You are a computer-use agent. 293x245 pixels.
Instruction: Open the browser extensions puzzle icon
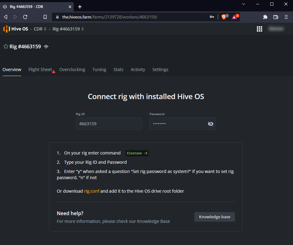click(x=265, y=17)
